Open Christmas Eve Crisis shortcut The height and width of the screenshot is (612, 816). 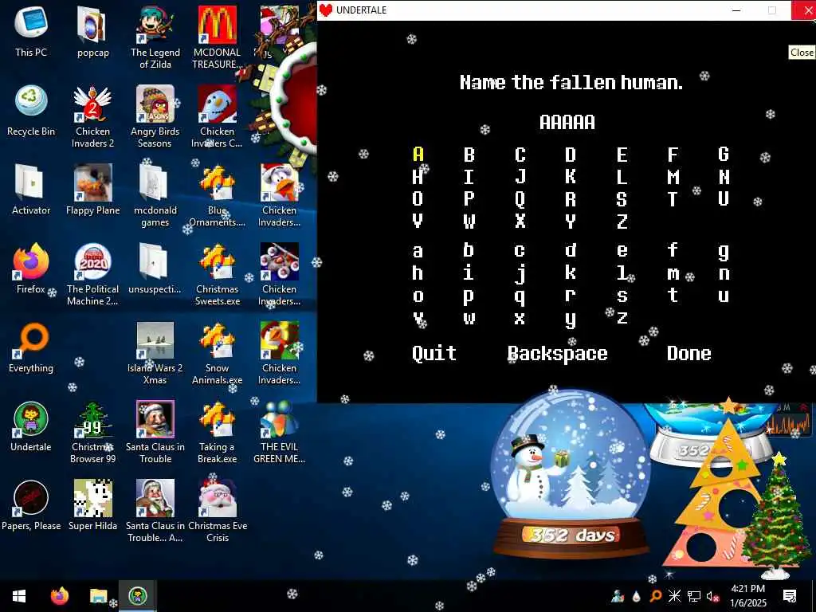[217, 511]
